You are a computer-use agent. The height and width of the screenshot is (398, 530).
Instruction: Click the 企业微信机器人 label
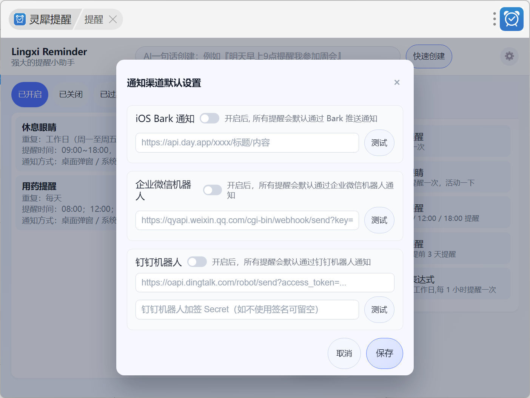[163, 190]
